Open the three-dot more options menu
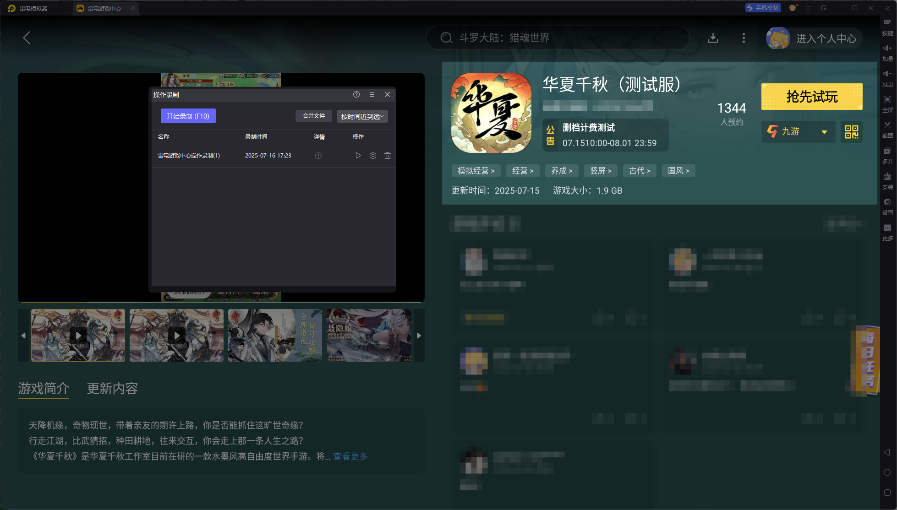The height and width of the screenshot is (510, 897). click(744, 38)
